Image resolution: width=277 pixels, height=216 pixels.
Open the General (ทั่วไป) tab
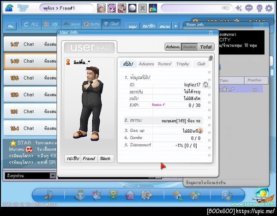pyautogui.click(x=128, y=64)
